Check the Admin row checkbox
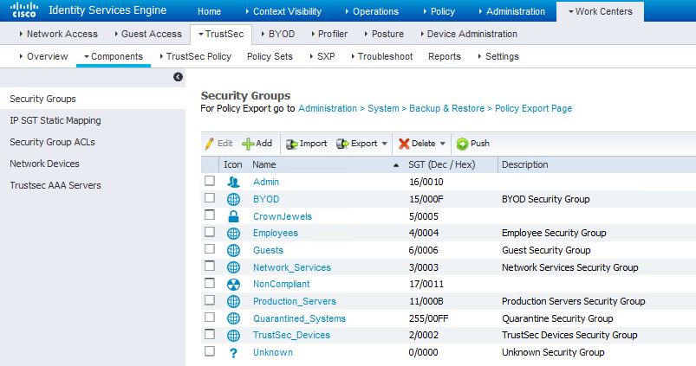Image resolution: width=696 pixels, height=366 pixels. tap(210, 180)
